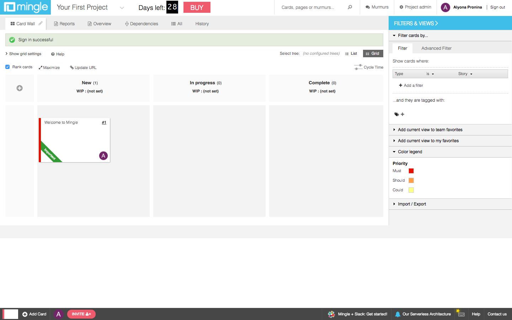Click the Maximize link
This screenshot has width=512, height=320.
point(49,68)
